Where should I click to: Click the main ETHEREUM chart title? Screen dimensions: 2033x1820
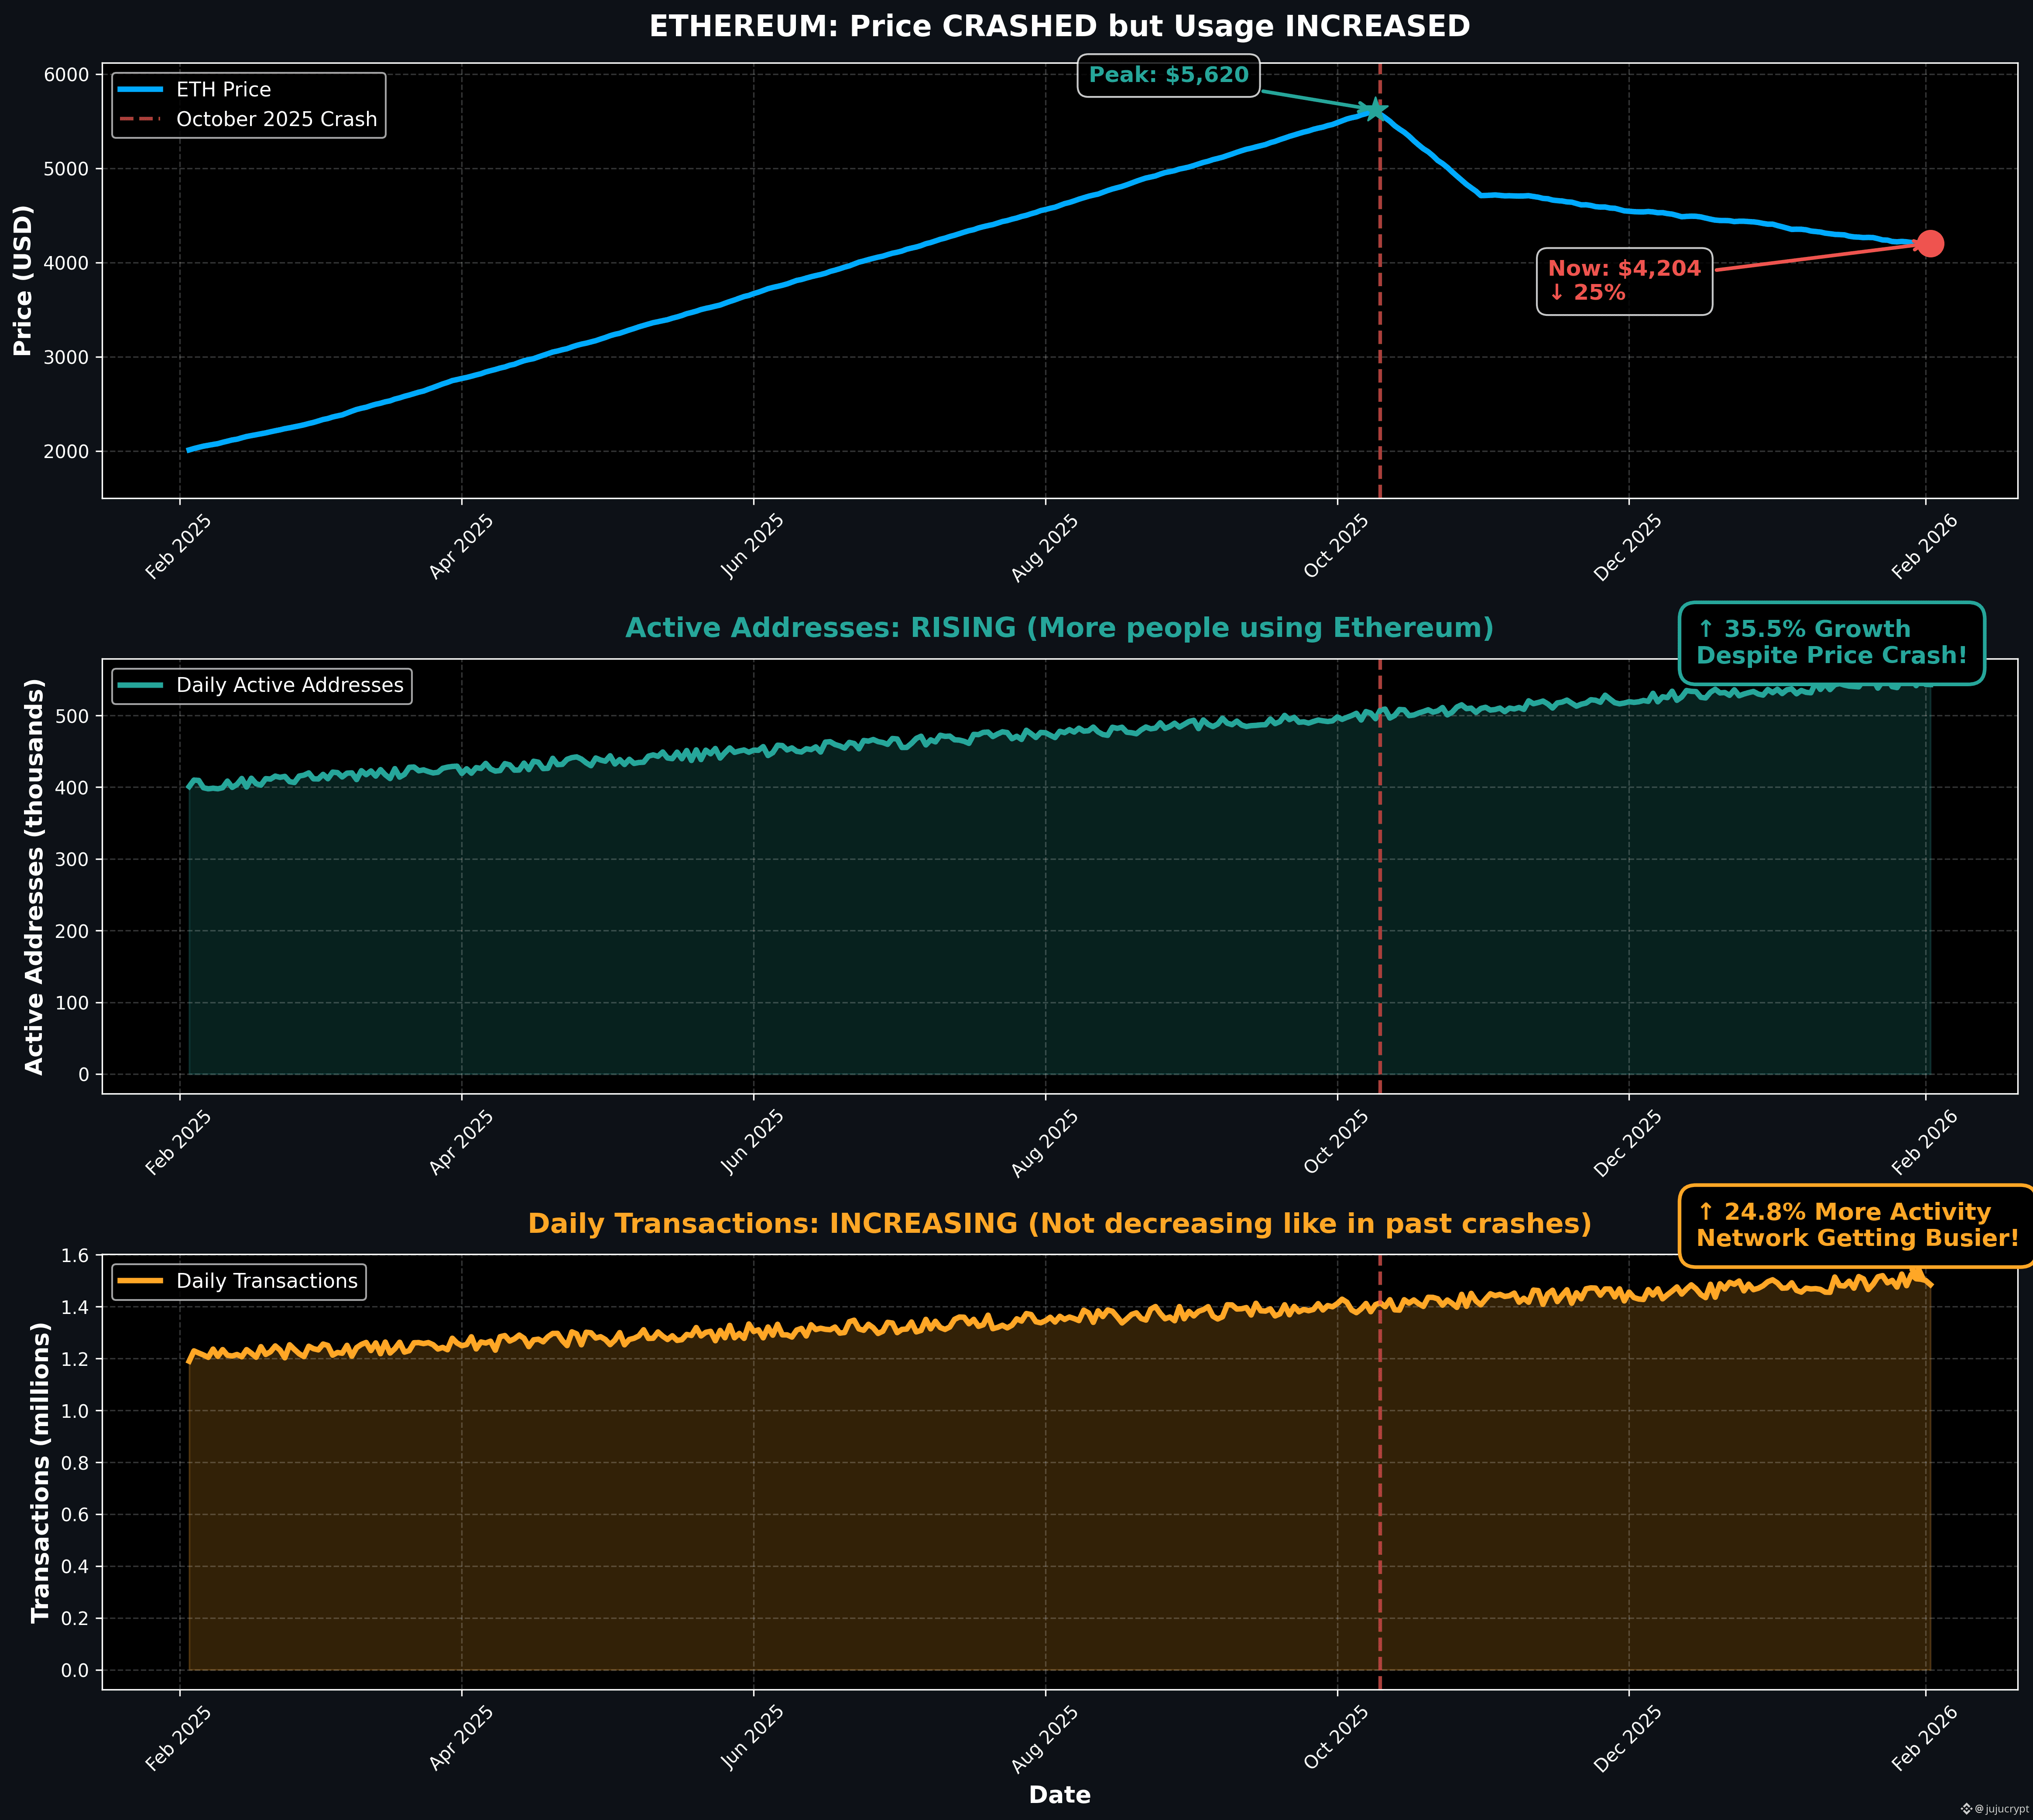(1059, 27)
